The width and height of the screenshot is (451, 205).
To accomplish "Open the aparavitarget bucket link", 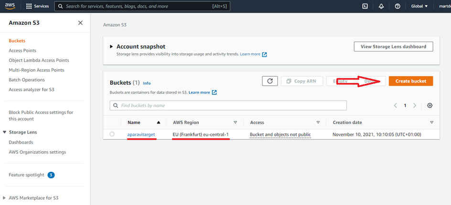I will coord(141,135).
